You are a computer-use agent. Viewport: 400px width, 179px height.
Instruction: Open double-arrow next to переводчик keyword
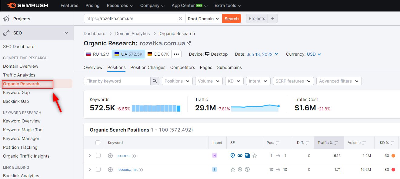141,170
